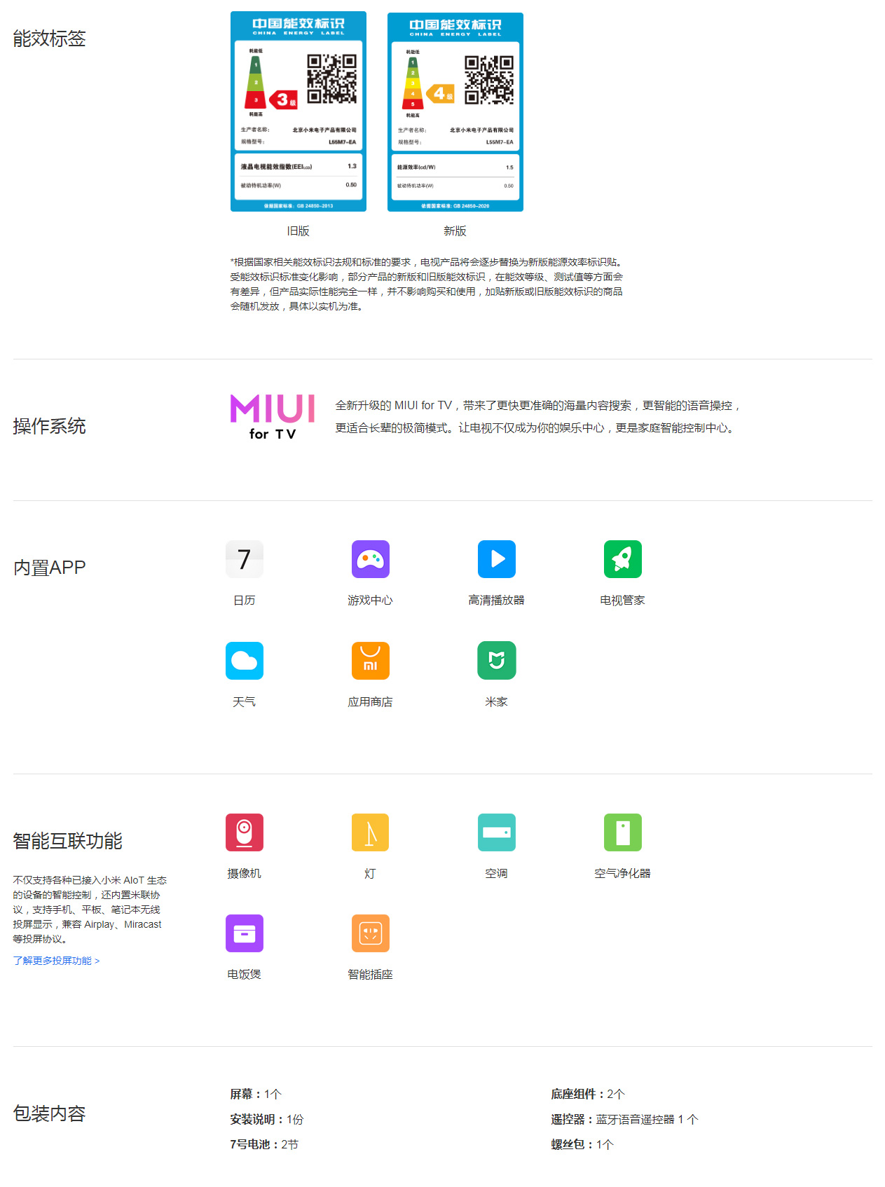The height and width of the screenshot is (1187, 885).
Task: Open the Weather (天气) cloud icon
Action: pos(244,661)
